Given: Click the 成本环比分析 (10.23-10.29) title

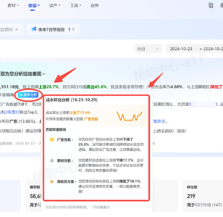Looking at the screenshot, I should tap(72, 100).
